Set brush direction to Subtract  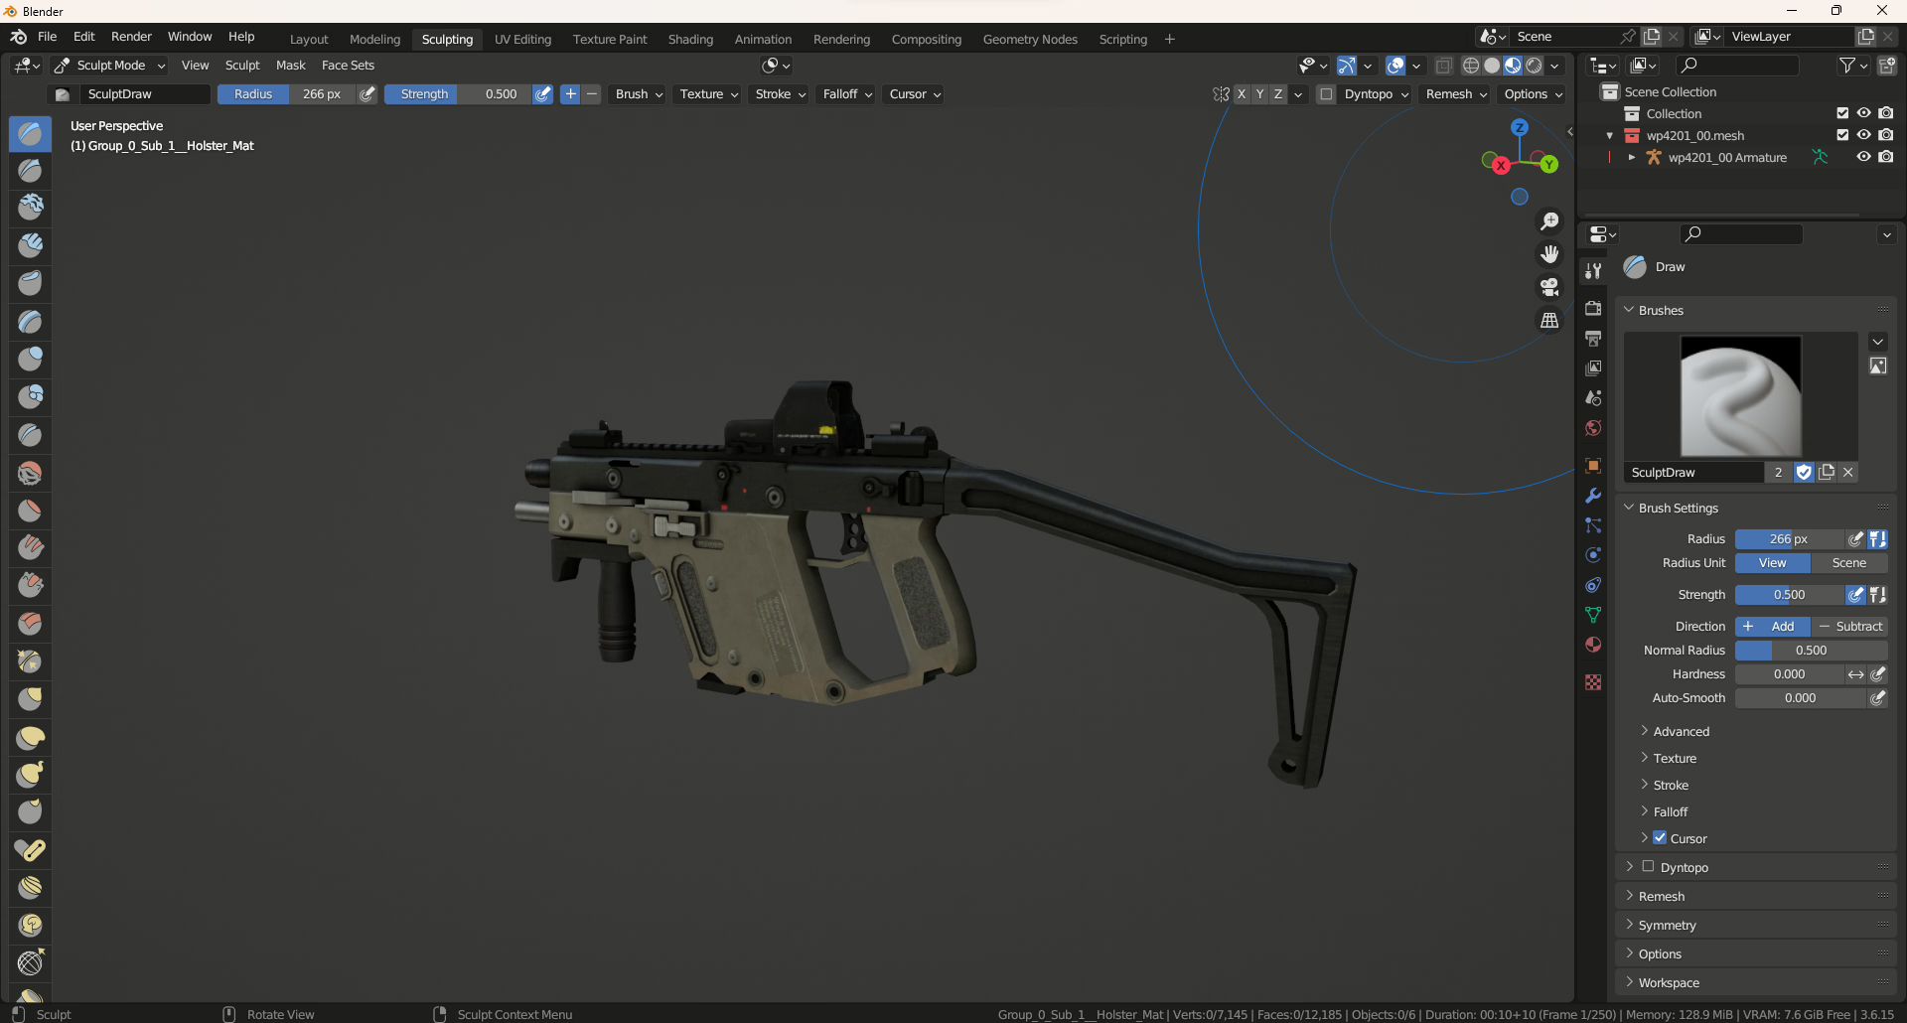[1849, 627]
